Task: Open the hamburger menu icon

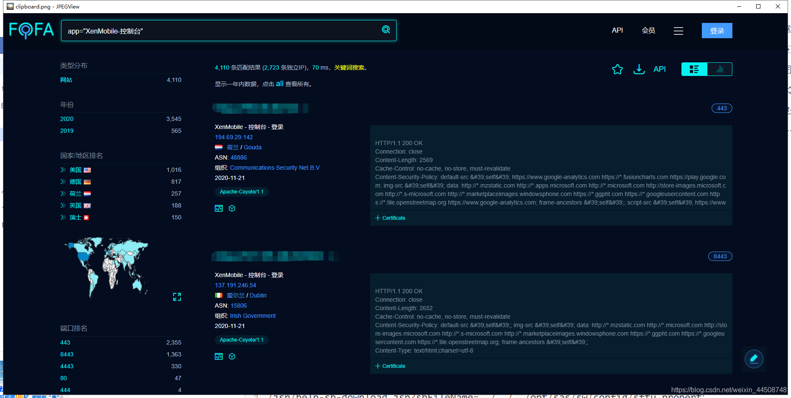Action: point(678,31)
